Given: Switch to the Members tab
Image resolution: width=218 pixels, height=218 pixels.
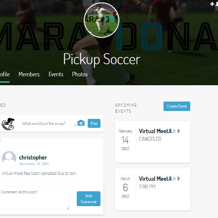Looking at the screenshot, I should [x=29, y=74].
